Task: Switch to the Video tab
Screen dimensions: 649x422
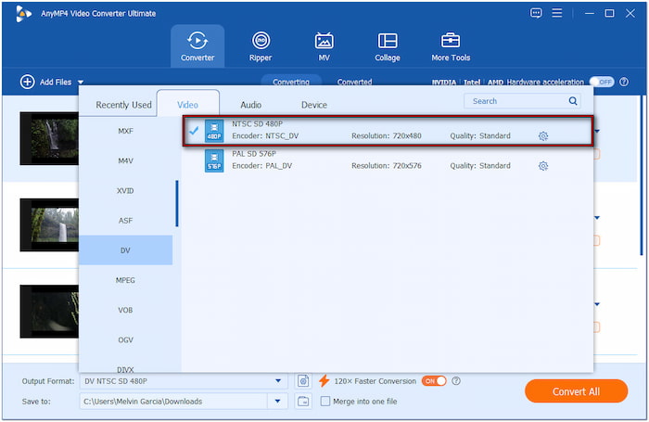Action: 188,105
